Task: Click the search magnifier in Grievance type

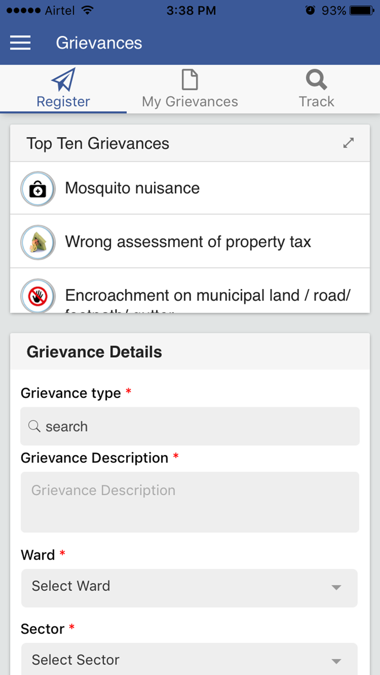Action: click(34, 426)
